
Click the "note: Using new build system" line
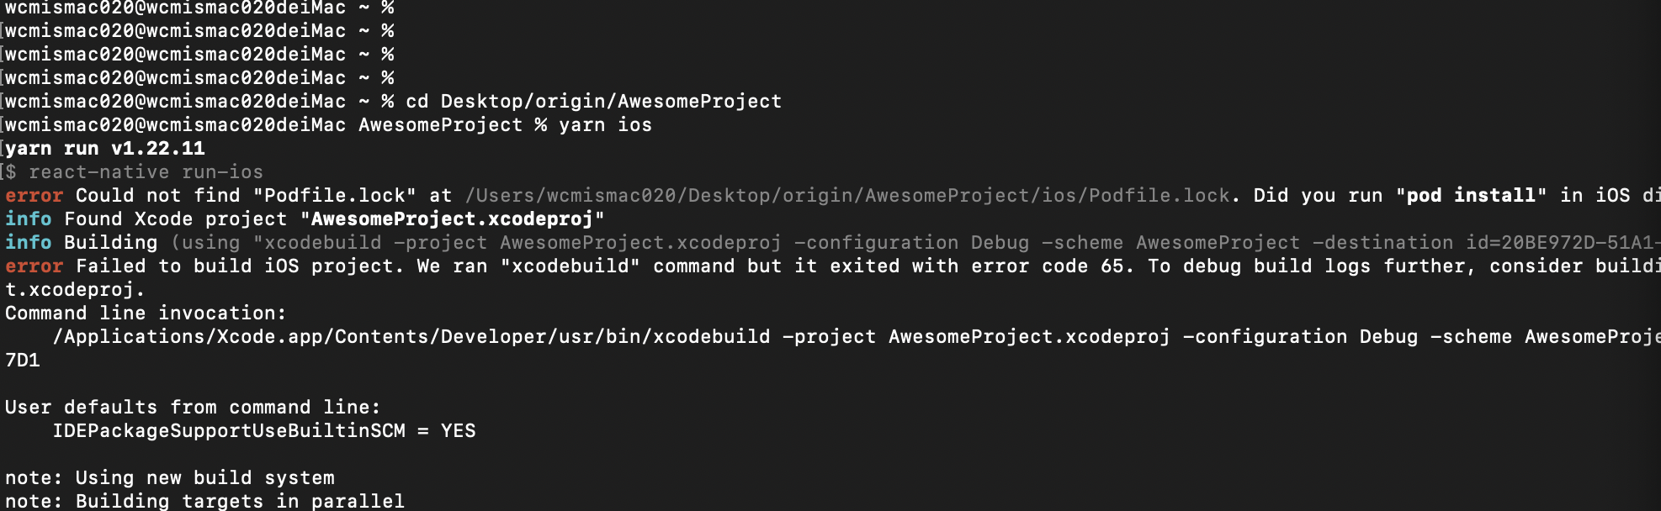coord(169,478)
